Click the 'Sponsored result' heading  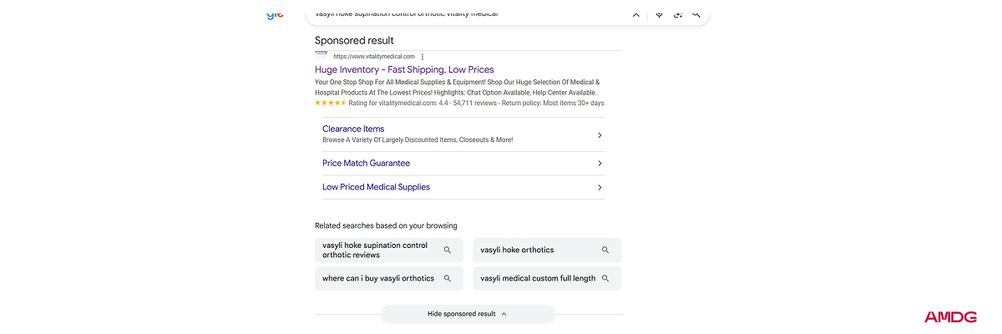(x=354, y=40)
